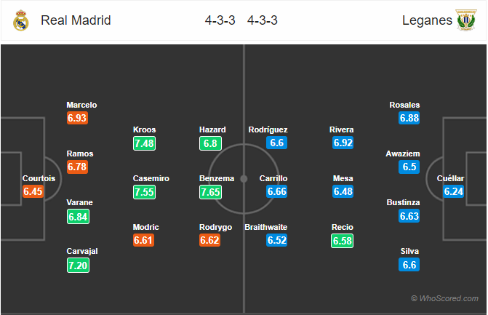Select Courtois's 6.45 rating badge
Screen dimensions: 488x315
coord(33,191)
